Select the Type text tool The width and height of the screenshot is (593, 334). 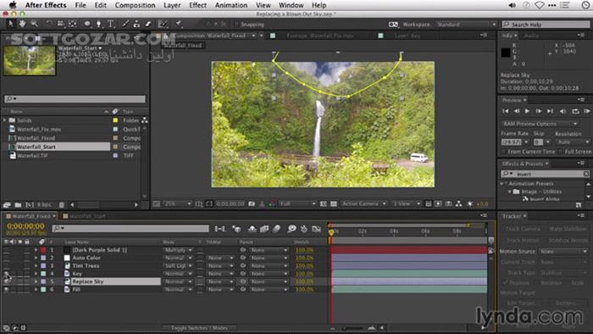click(x=111, y=24)
